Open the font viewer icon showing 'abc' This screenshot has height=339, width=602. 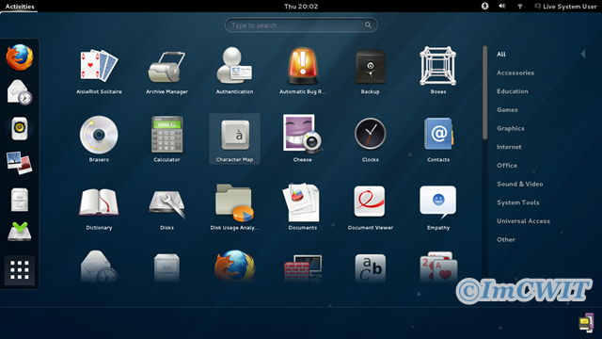(x=370, y=267)
